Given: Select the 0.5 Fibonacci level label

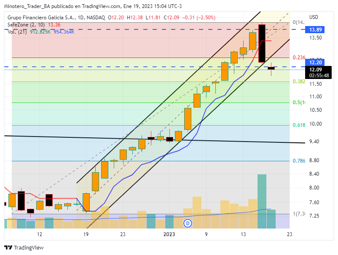Looking at the screenshot, I should [299, 103].
